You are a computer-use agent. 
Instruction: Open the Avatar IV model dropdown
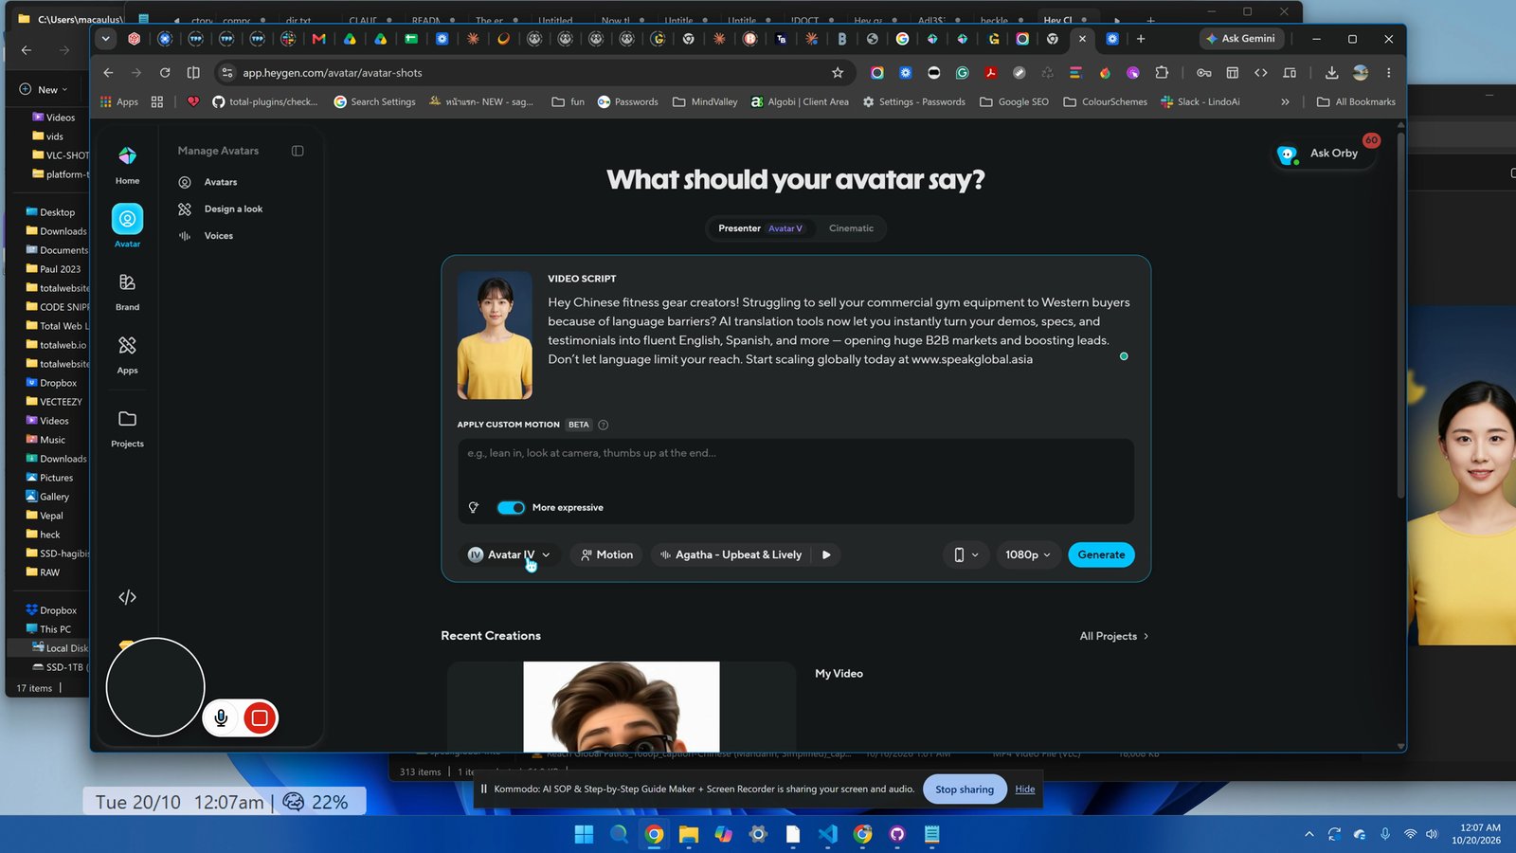coord(510,555)
